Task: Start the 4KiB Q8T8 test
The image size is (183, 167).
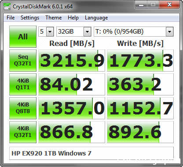Action: click(x=23, y=108)
